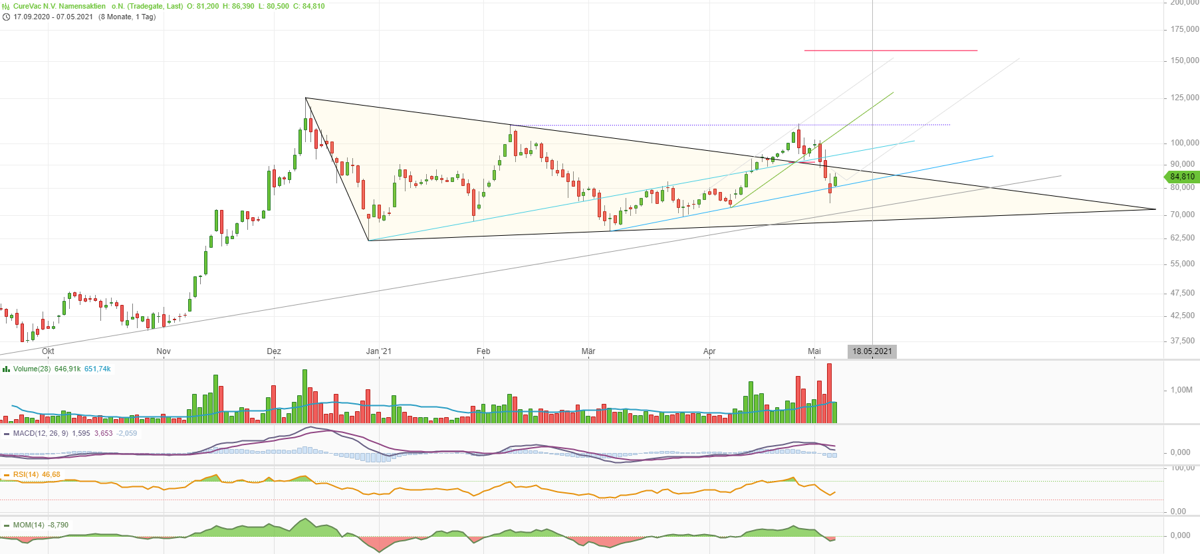1200x554 pixels.
Task: Click the 47,500 price axis label
Action: coord(1183,293)
